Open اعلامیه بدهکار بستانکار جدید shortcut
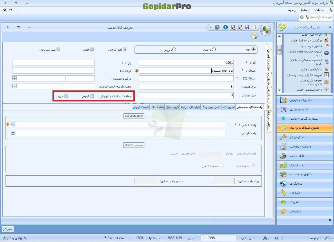 point(306,62)
